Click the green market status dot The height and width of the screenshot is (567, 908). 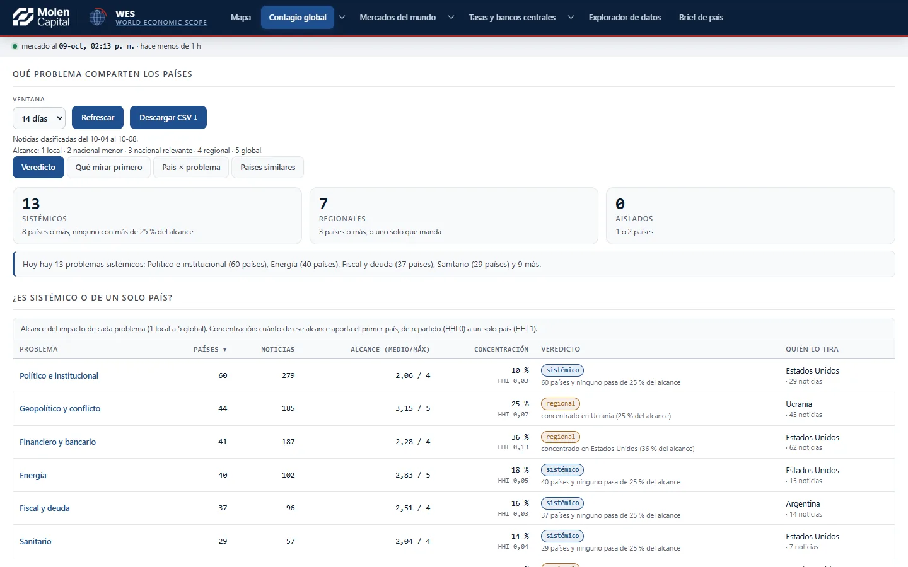pyautogui.click(x=15, y=46)
